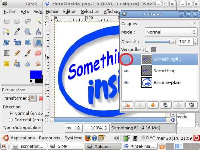Select the Color Picker eyedropper tool
This screenshot has width=200, height=150.
pos(17,32)
